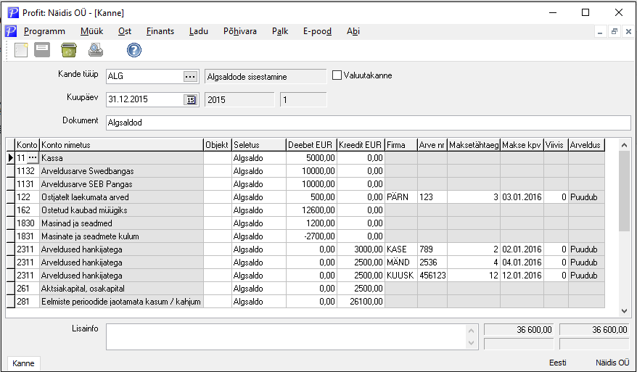Image resolution: width=637 pixels, height=372 pixels.
Task: Click the Deebet EUR column header
Action: [x=311, y=145]
